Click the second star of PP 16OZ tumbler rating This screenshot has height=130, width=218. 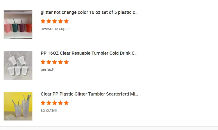(x=49, y=62)
